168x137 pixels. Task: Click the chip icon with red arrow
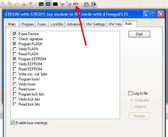55,4
